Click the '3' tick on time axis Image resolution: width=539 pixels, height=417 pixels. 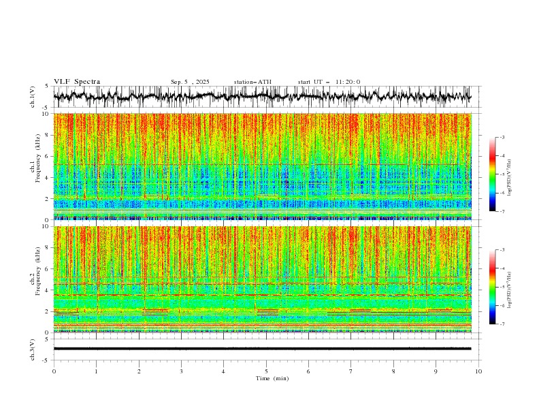(181, 371)
